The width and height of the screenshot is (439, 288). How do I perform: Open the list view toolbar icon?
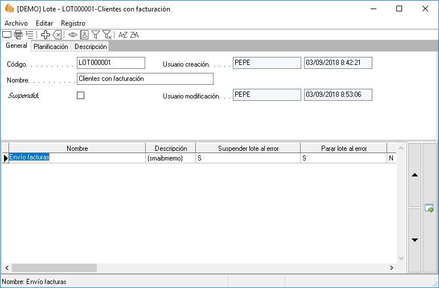(30, 35)
